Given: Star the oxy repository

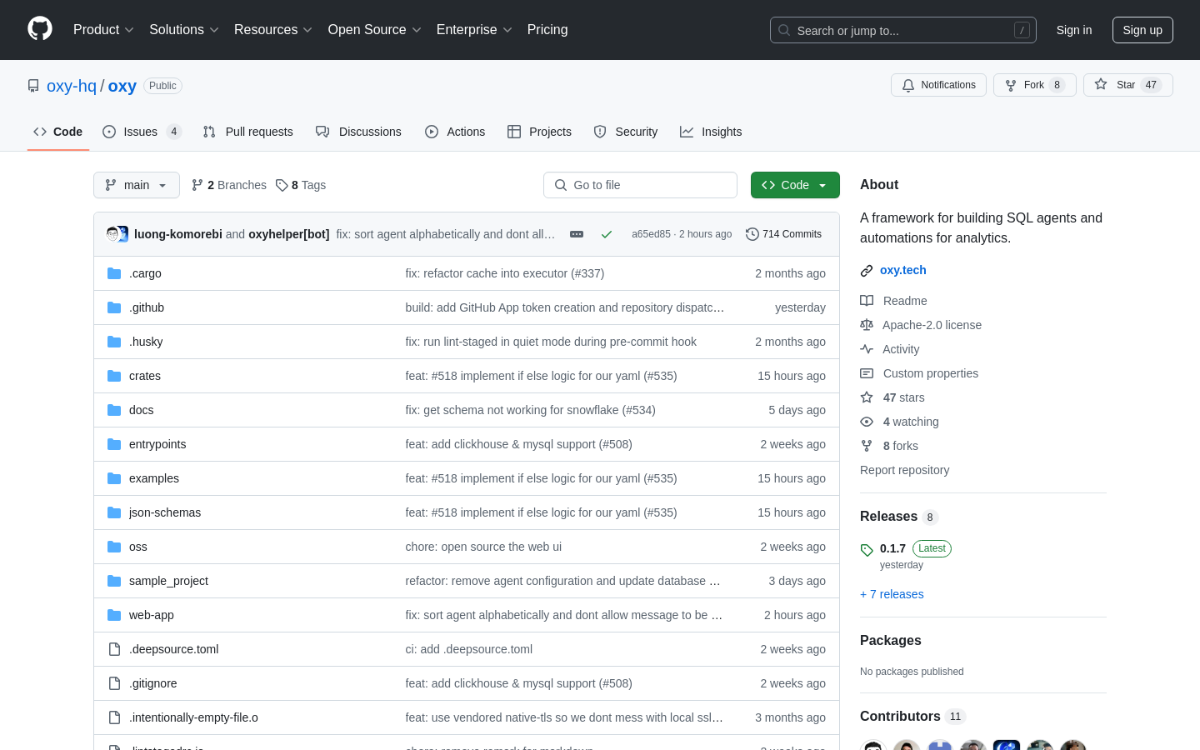Looking at the screenshot, I should pyautogui.click(x=1128, y=85).
